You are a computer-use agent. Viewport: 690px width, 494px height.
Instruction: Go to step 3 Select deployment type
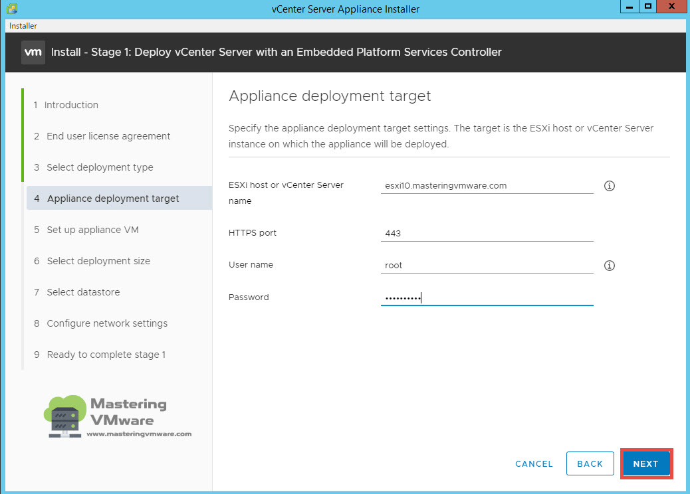[x=94, y=167]
